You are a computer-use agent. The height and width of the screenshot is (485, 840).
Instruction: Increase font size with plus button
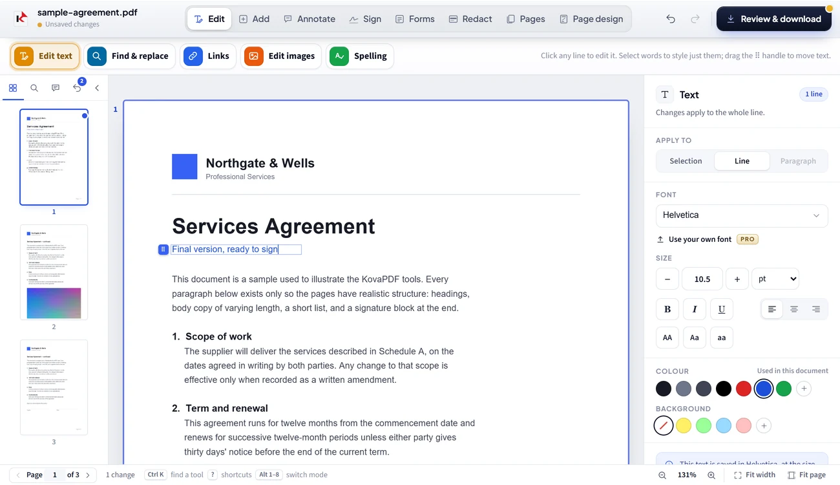click(x=737, y=279)
